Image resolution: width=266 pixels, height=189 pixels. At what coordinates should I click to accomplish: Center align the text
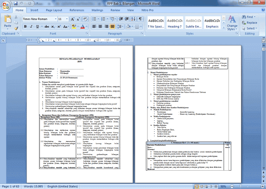100,26
